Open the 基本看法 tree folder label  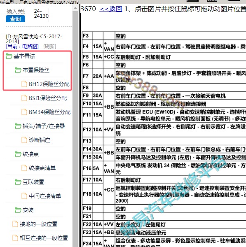[x=24, y=56]
